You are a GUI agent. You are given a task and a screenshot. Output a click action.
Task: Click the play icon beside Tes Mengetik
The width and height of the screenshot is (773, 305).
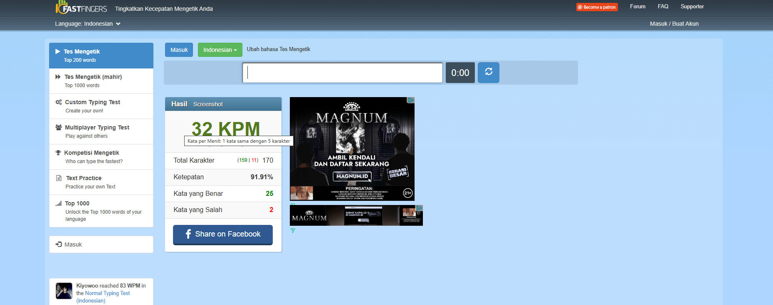[58, 51]
